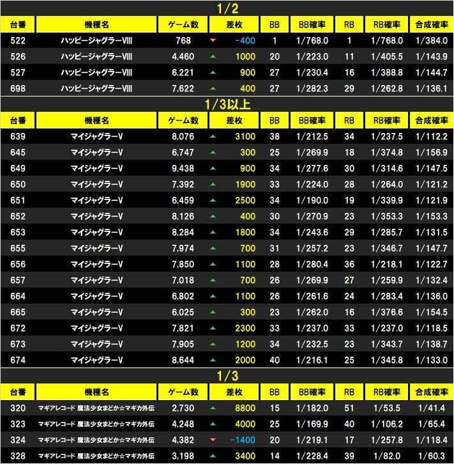The height and width of the screenshot is (464, 454).
Task: Click the red down arrow in row 324
Action: click(213, 440)
